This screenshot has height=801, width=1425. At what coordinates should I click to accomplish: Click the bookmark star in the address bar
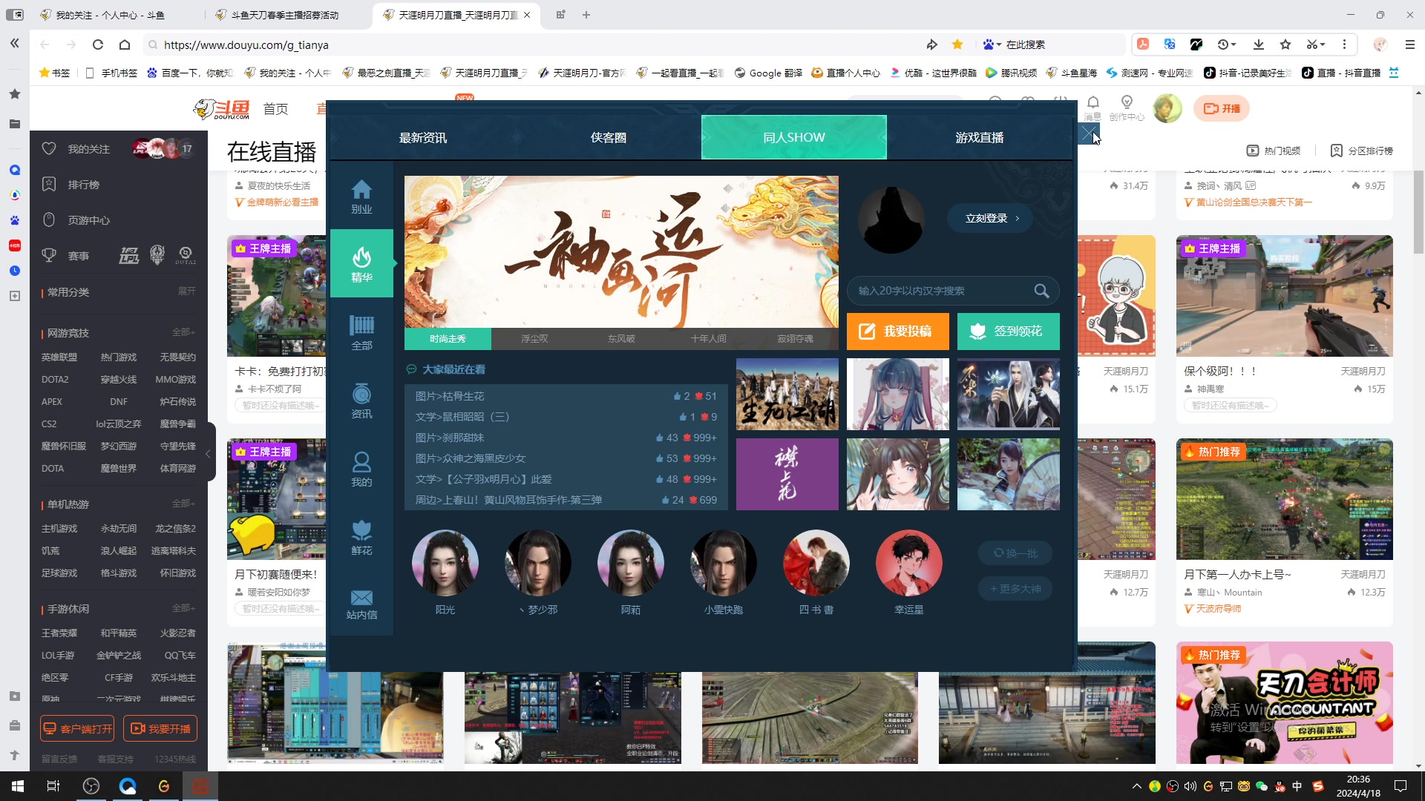(x=957, y=44)
